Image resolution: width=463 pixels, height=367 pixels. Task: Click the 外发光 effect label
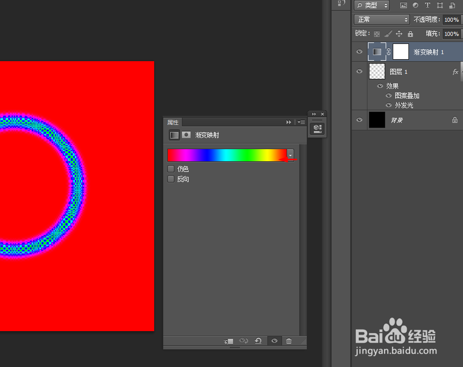(x=404, y=105)
